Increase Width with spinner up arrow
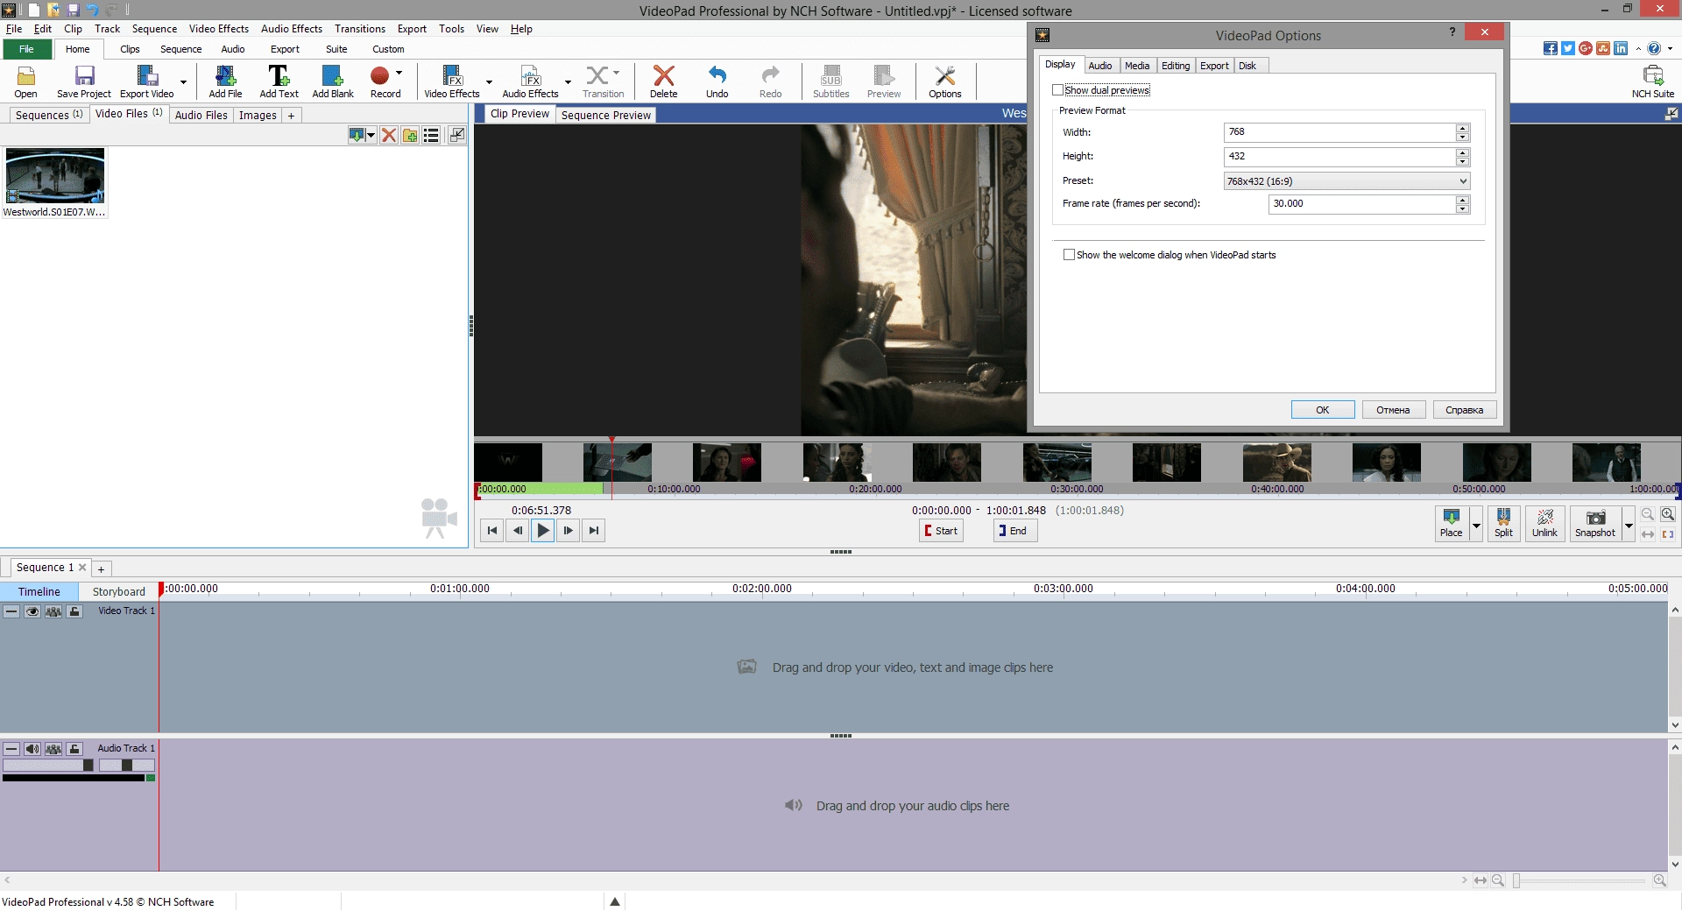The image size is (1682, 911). [1462, 128]
